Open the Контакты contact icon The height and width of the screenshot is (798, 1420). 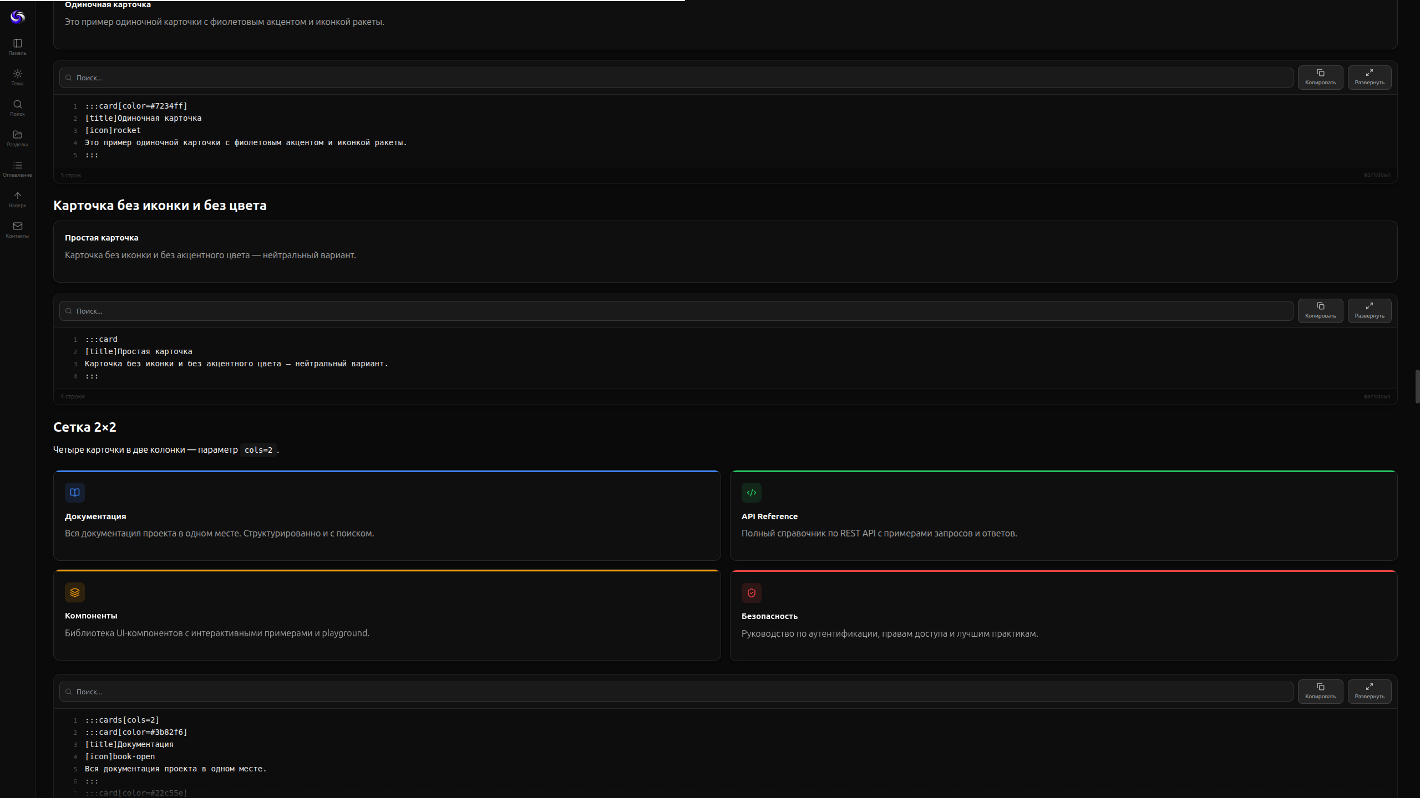click(17, 231)
